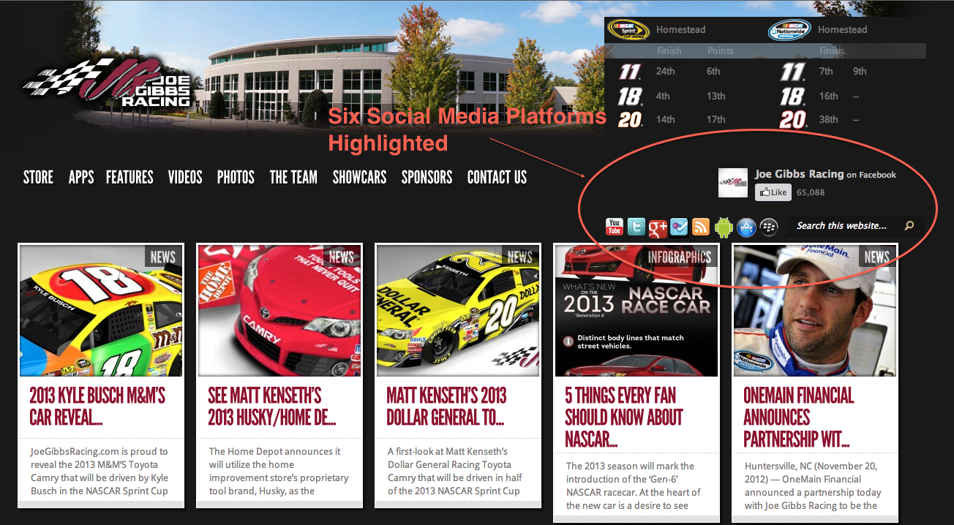The width and height of the screenshot is (954, 525).
Task: Click NEWS tag on OneMain Financial card
Action: click(877, 257)
